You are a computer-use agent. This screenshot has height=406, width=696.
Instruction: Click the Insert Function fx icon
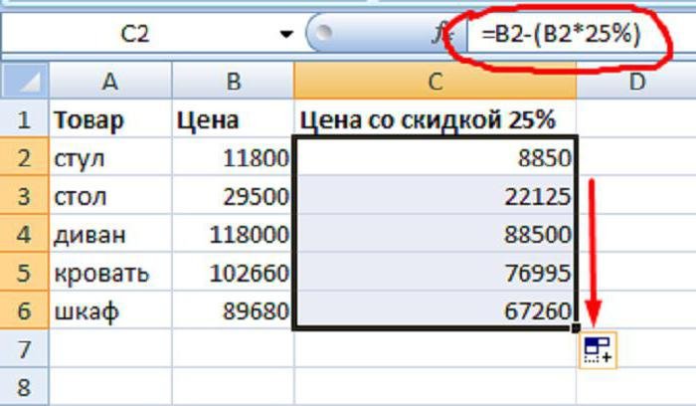tap(438, 34)
